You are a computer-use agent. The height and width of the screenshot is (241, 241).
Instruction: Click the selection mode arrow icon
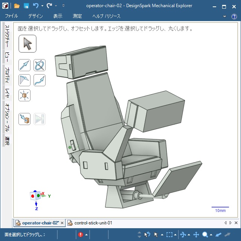[x=156, y=235]
